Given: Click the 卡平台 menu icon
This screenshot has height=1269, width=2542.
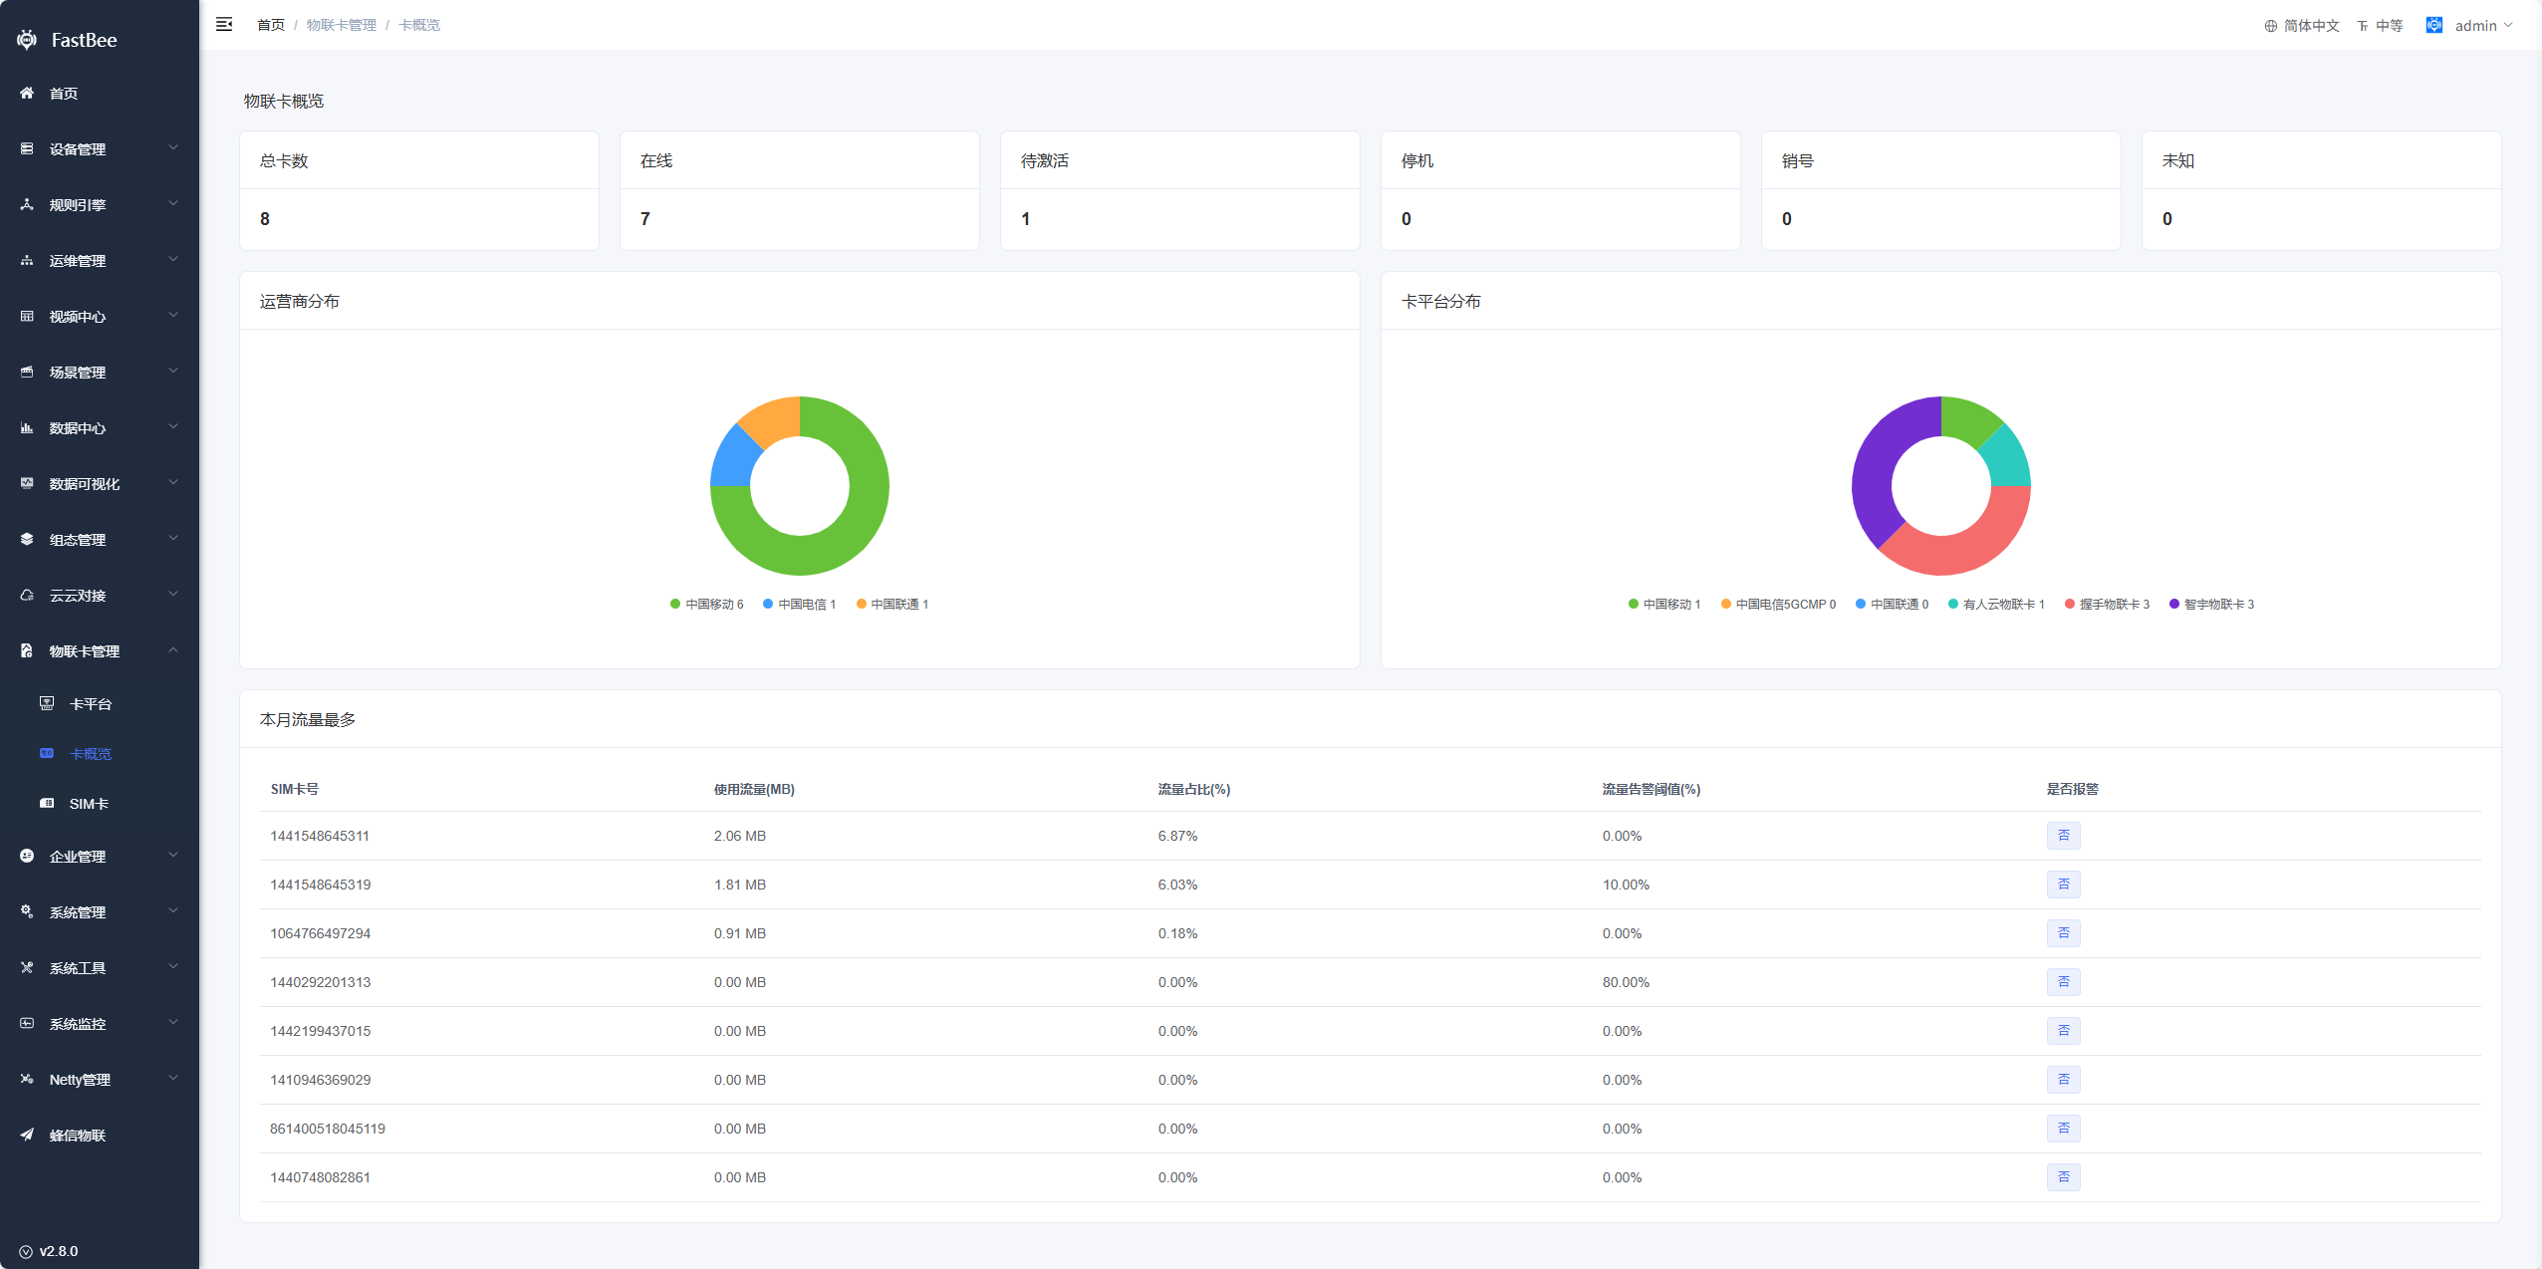Looking at the screenshot, I should pyautogui.click(x=47, y=703).
